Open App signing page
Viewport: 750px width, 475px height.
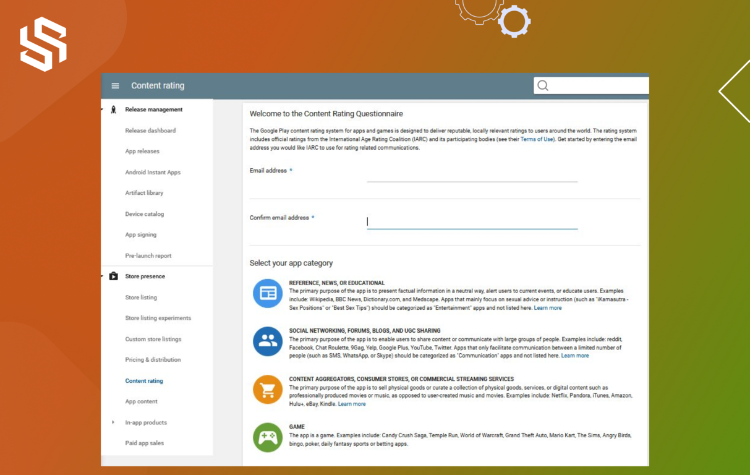[x=141, y=235]
